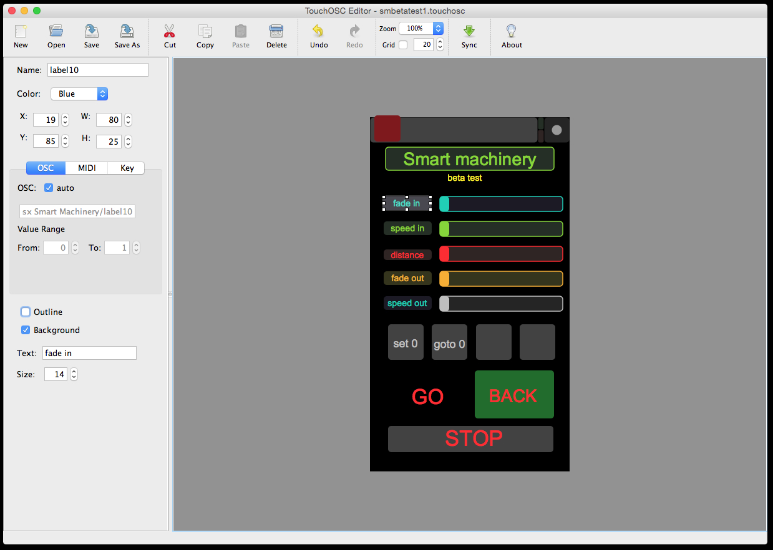This screenshot has height=550, width=773.
Task: Click the X position field showing 19
Action: pyautogui.click(x=46, y=120)
